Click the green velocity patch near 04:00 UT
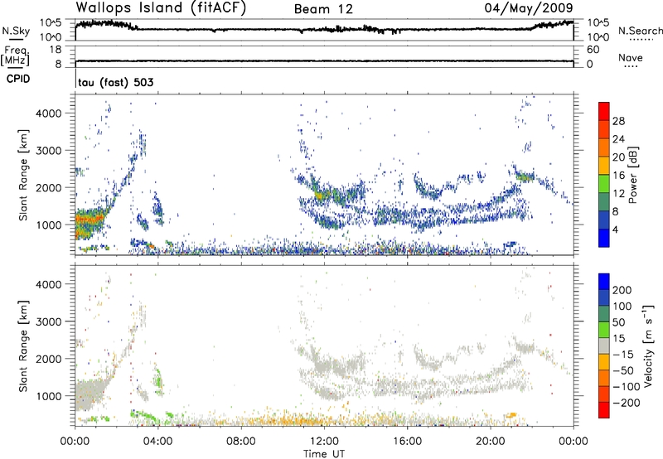 [x=158, y=380]
